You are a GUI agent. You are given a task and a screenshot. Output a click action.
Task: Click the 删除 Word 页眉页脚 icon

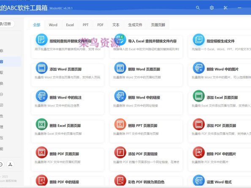pos(120,68)
